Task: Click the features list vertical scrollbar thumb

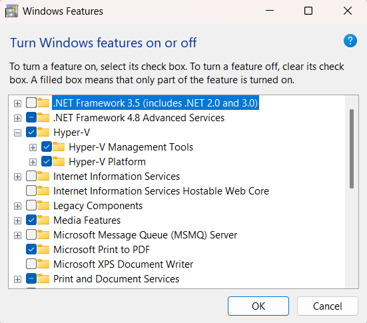Action: click(x=352, y=149)
